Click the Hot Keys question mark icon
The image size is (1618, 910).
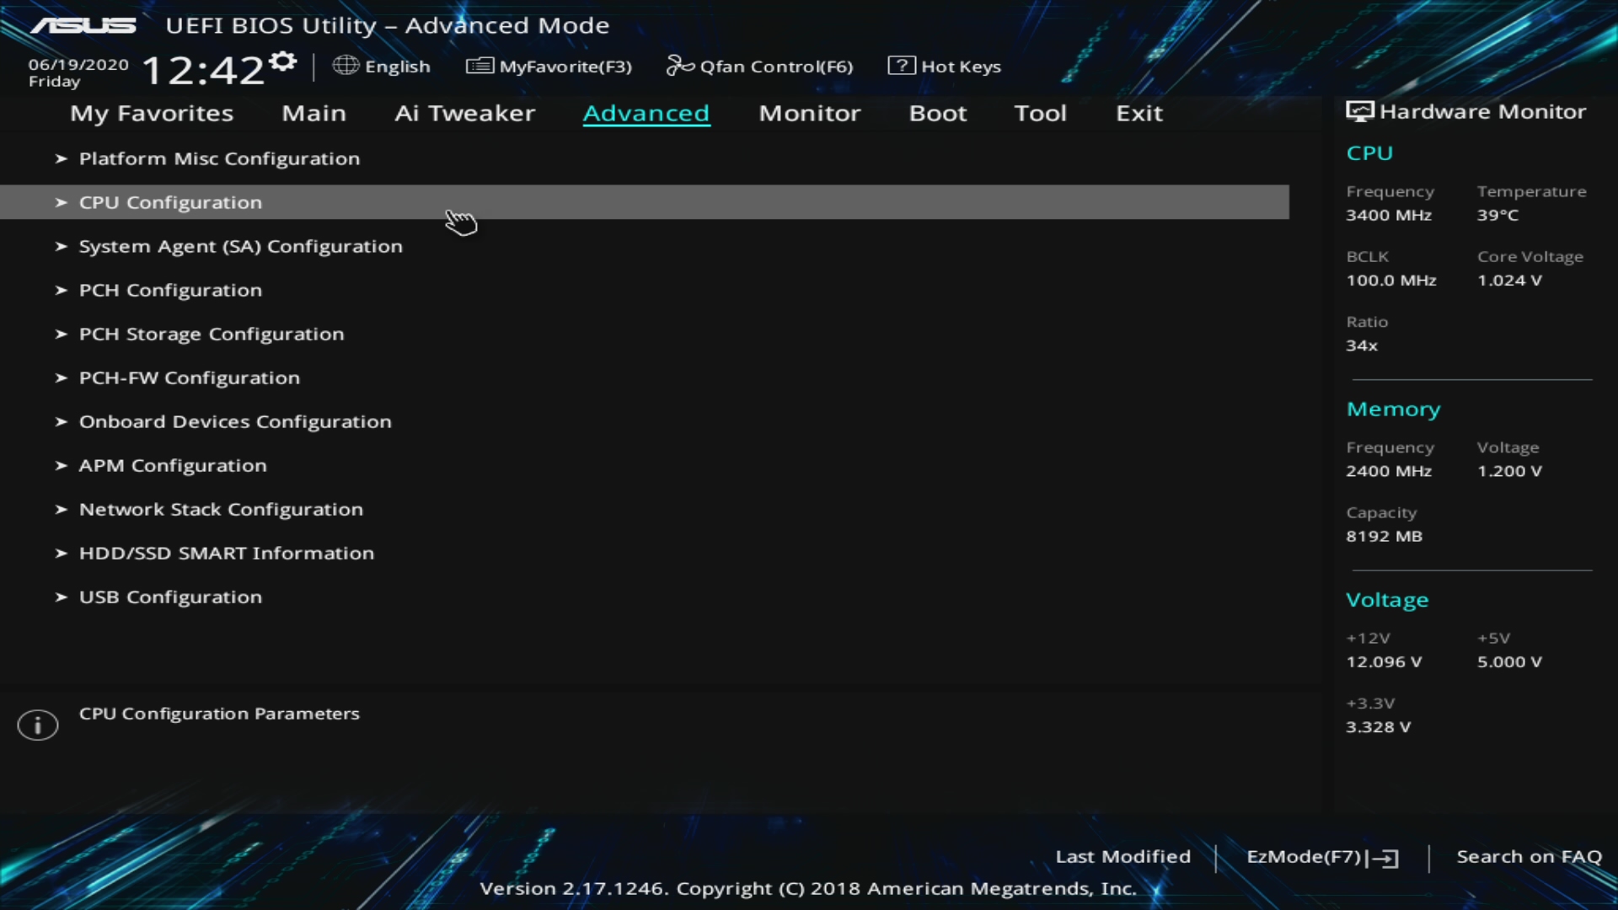point(902,66)
